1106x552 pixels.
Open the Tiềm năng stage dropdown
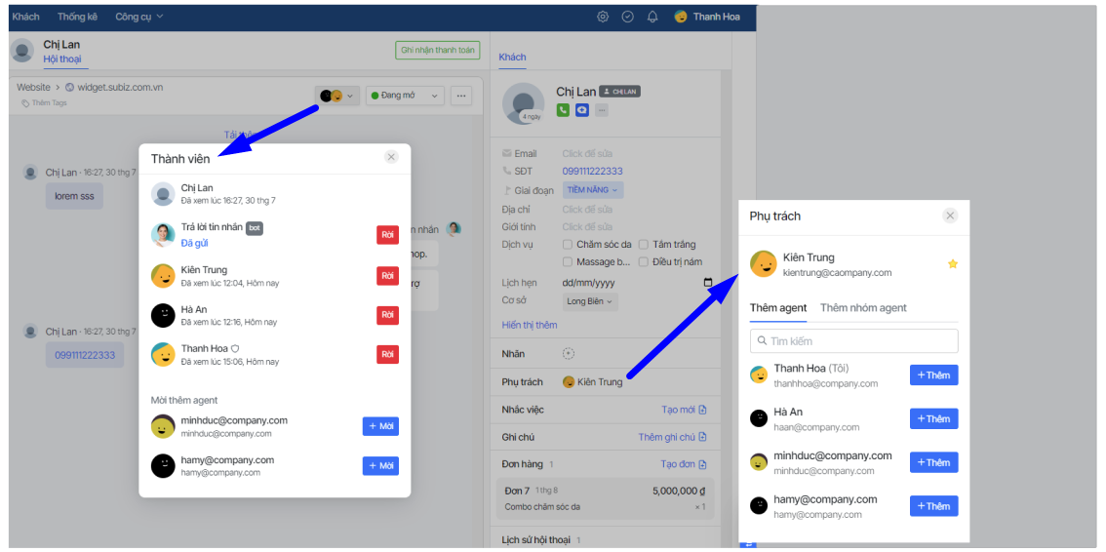pos(593,190)
